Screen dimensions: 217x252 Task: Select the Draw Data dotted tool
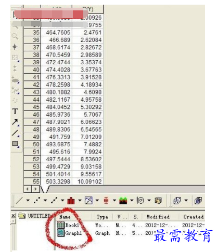coord(15,101)
